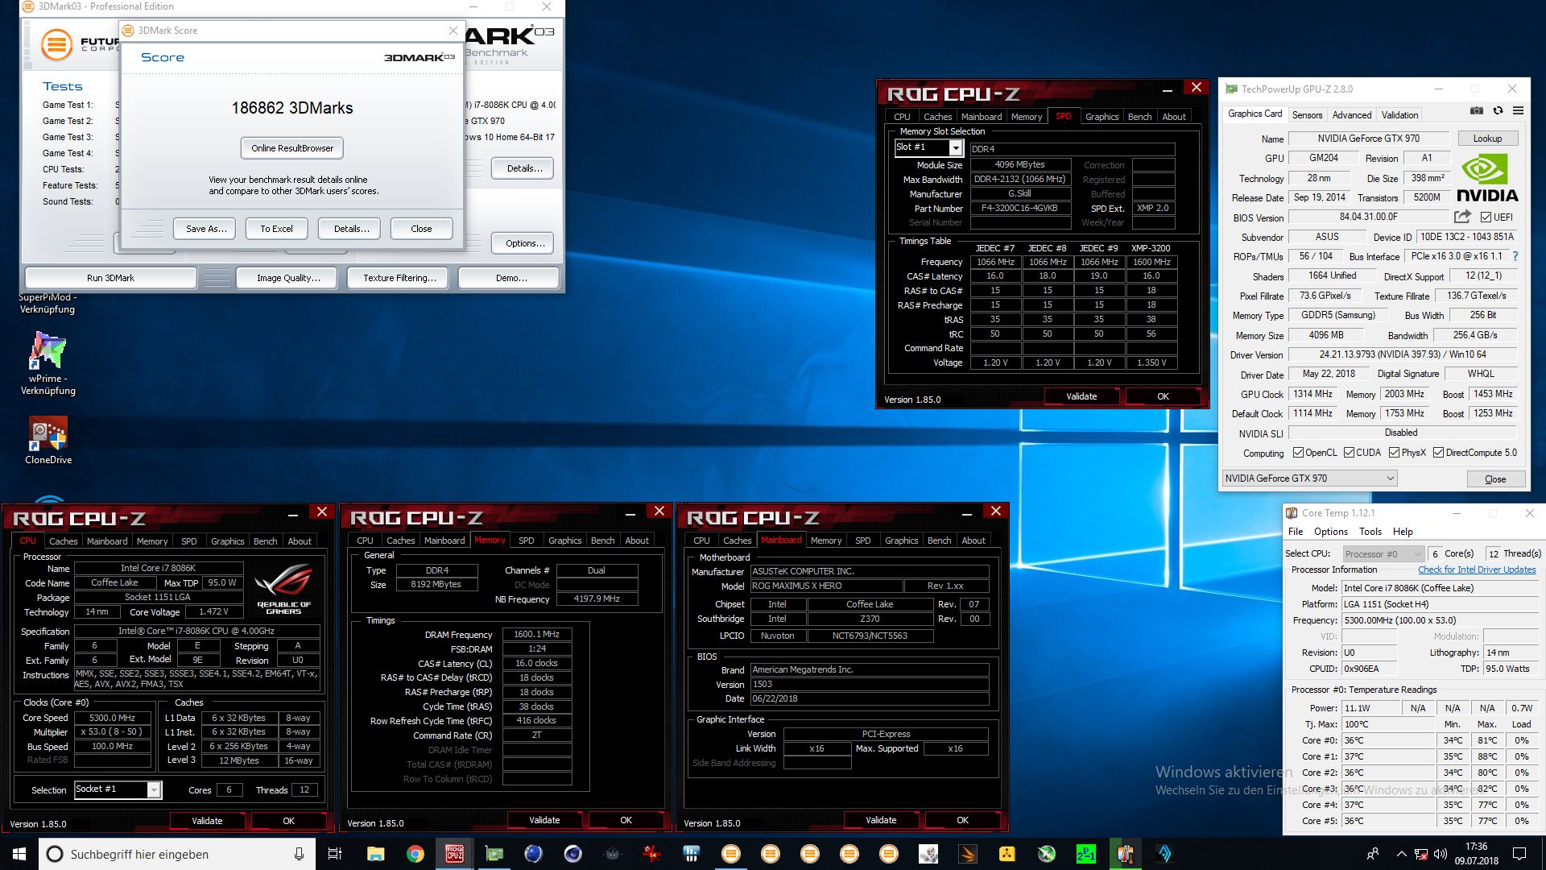Screen dimensions: 1546x870
Task: Click the GPU-Z Name field
Action: [1368, 139]
